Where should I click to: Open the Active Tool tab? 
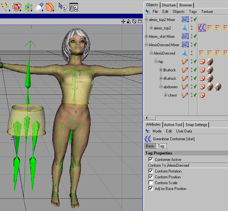tap(173, 125)
